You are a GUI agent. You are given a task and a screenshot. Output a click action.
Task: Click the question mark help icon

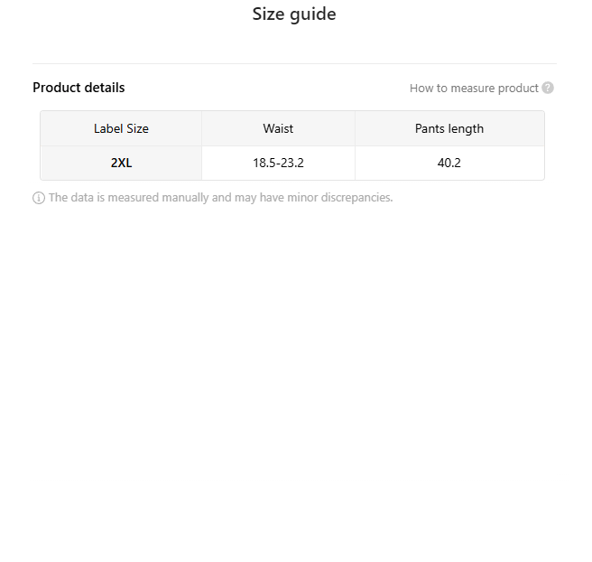click(x=548, y=89)
